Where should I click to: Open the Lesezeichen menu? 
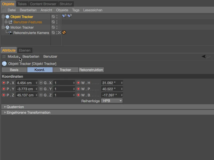(x=93, y=10)
